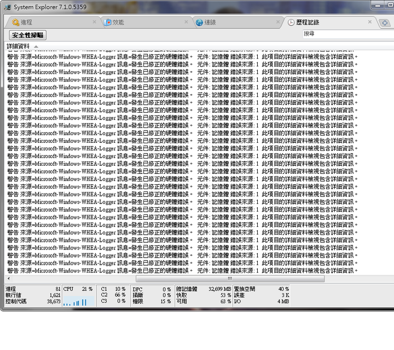Click the 進程 count value 81
The width and height of the screenshot is (394, 350).
(58, 289)
